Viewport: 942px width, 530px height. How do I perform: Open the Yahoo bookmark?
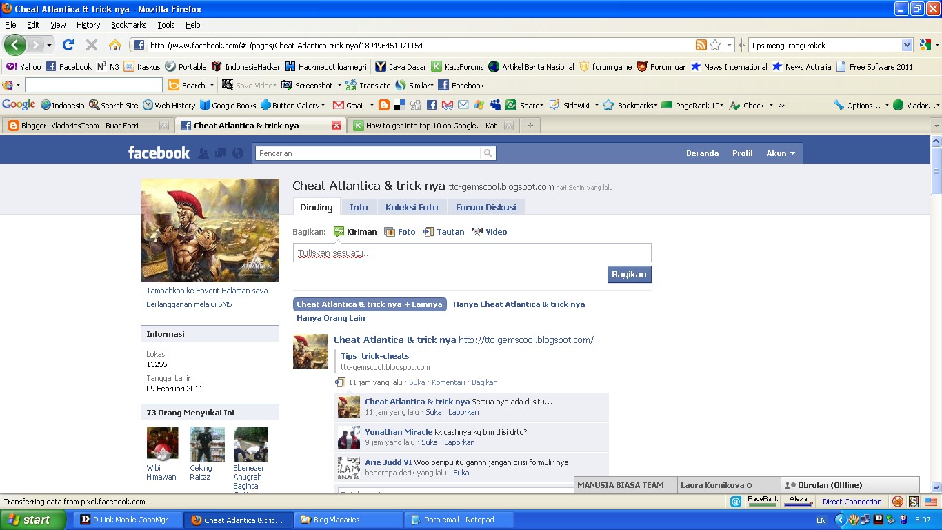pos(23,67)
